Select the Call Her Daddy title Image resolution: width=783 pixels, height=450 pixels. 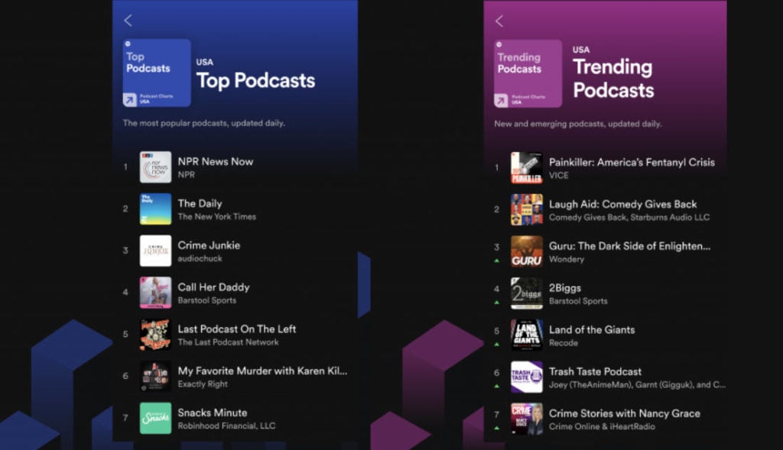pyautogui.click(x=214, y=287)
